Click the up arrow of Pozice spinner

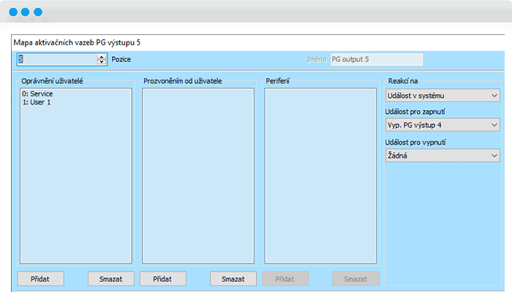(101, 56)
